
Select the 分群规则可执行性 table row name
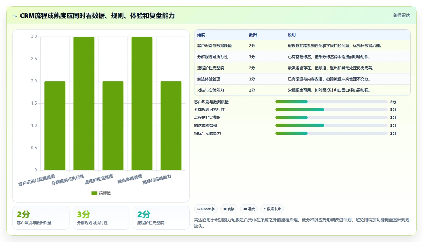click(213, 57)
